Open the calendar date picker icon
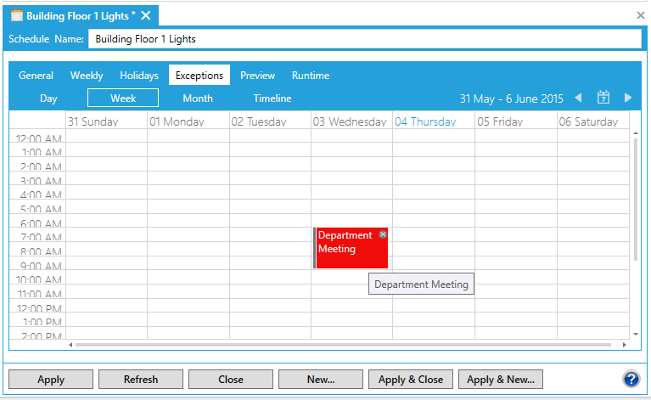 tap(603, 98)
